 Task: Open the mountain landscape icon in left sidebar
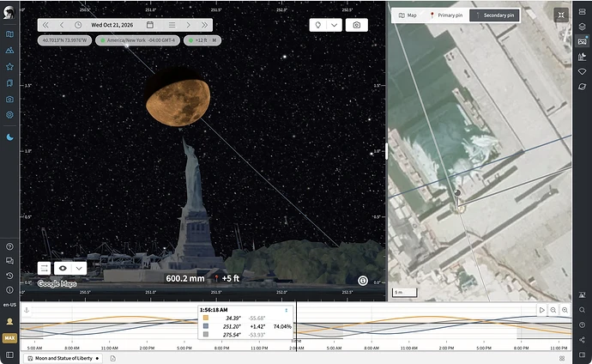tap(9, 50)
